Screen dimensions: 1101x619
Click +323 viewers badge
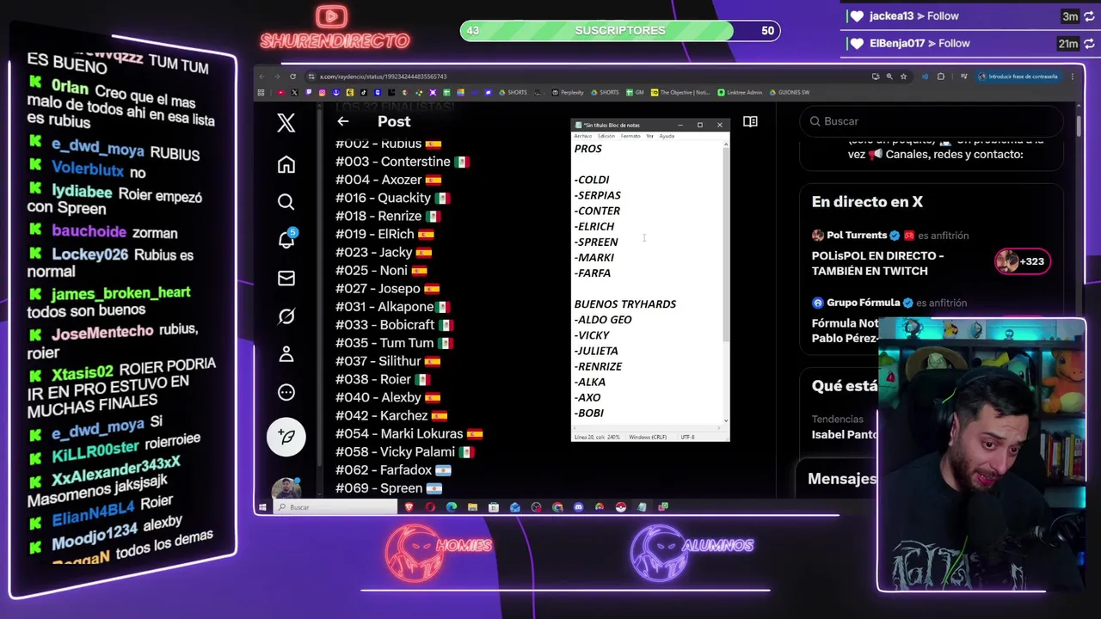(1023, 261)
